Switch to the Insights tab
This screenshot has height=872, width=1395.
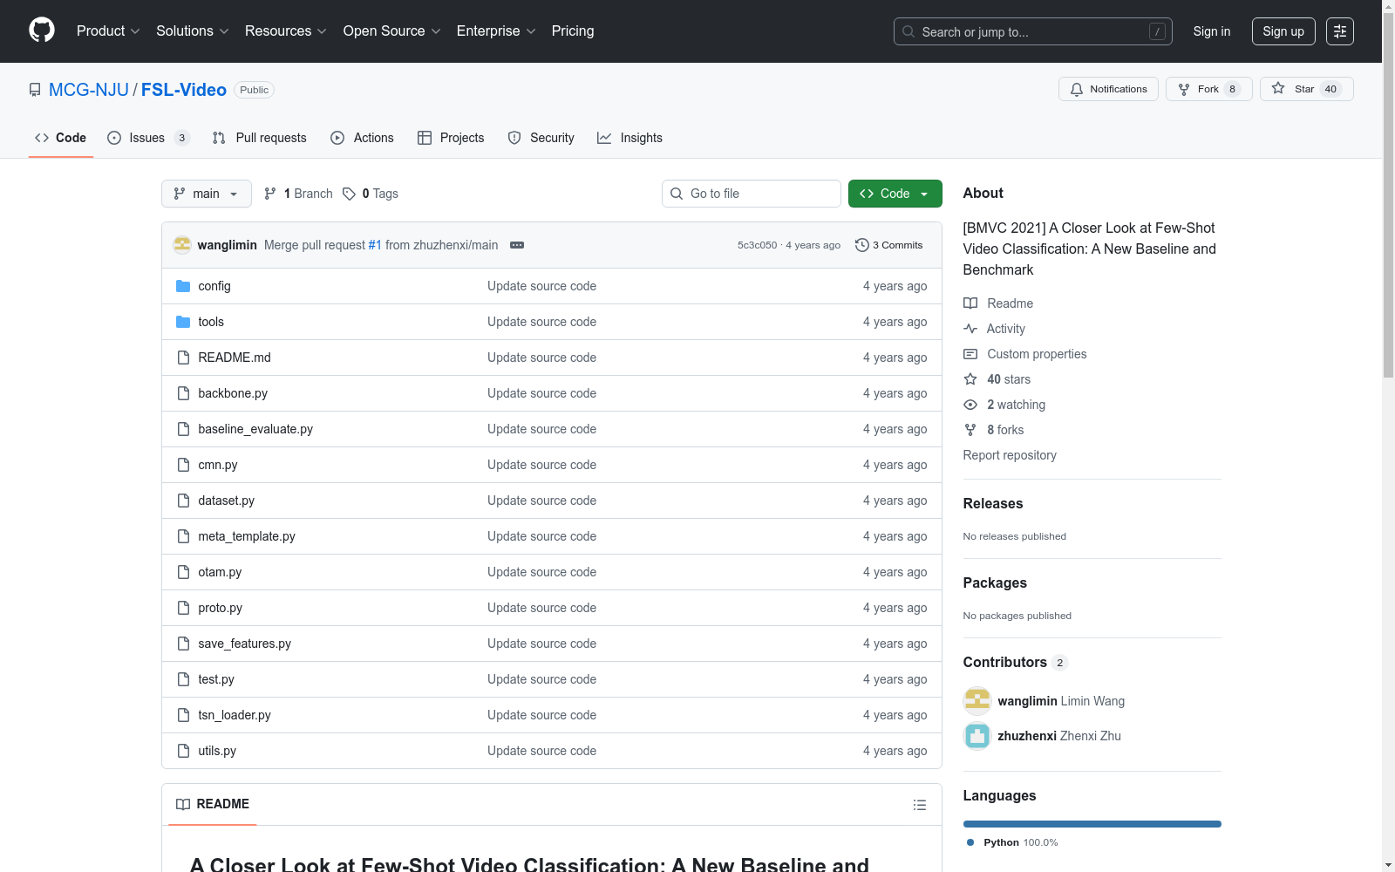(x=629, y=138)
